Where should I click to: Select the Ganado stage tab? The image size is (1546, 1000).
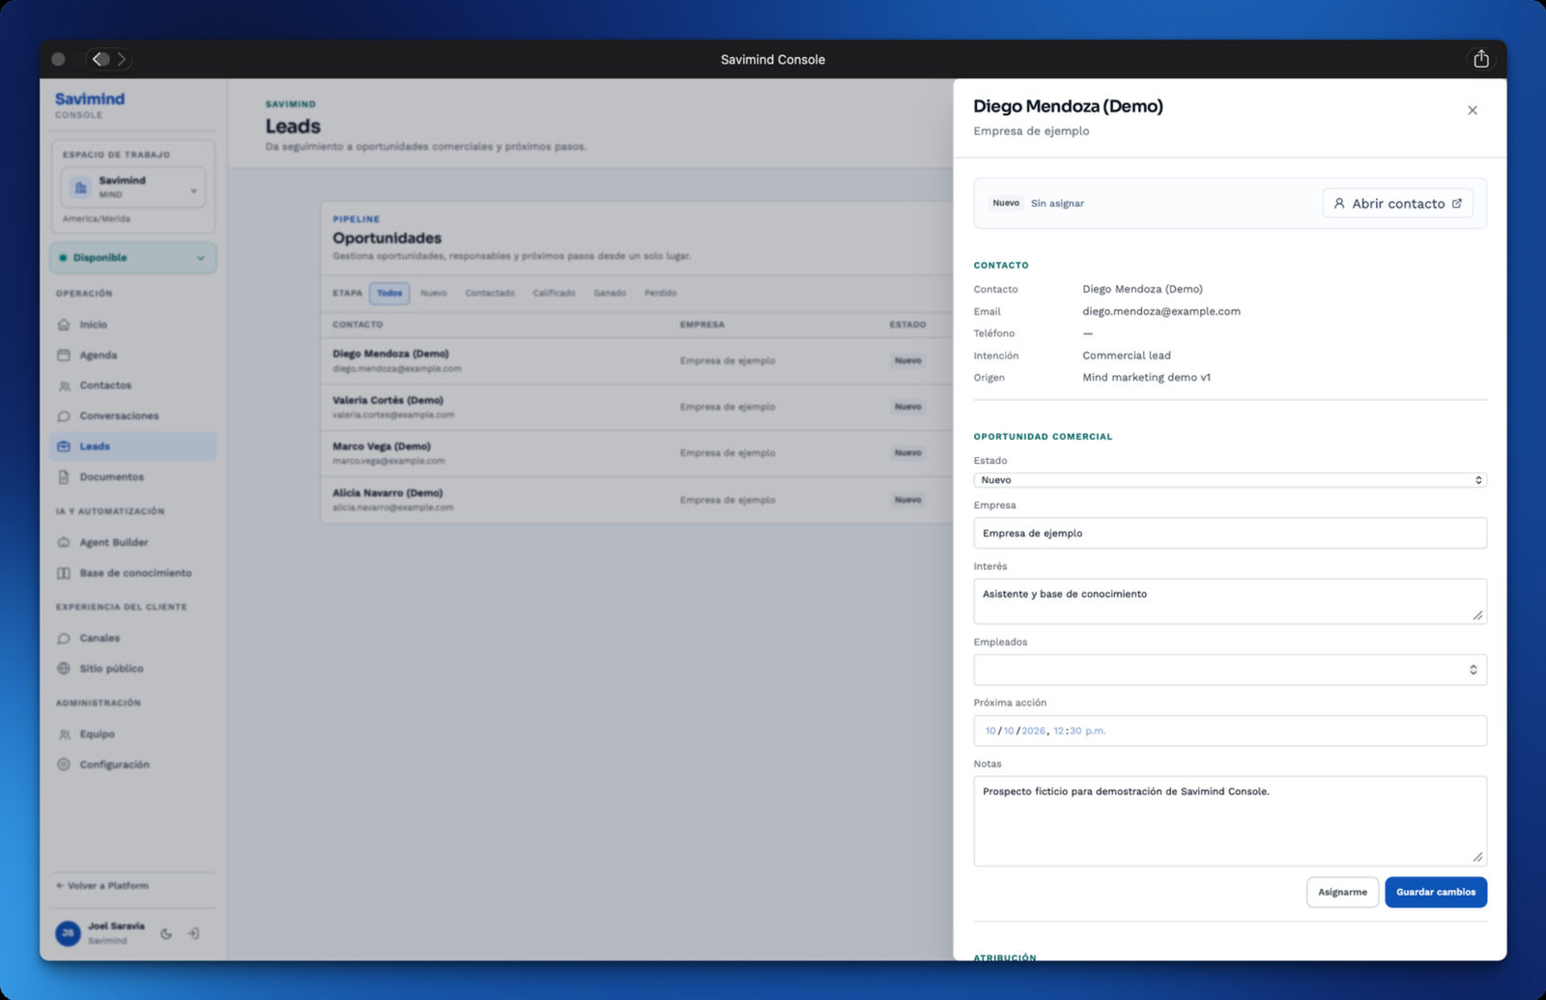click(x=610, y=293)
